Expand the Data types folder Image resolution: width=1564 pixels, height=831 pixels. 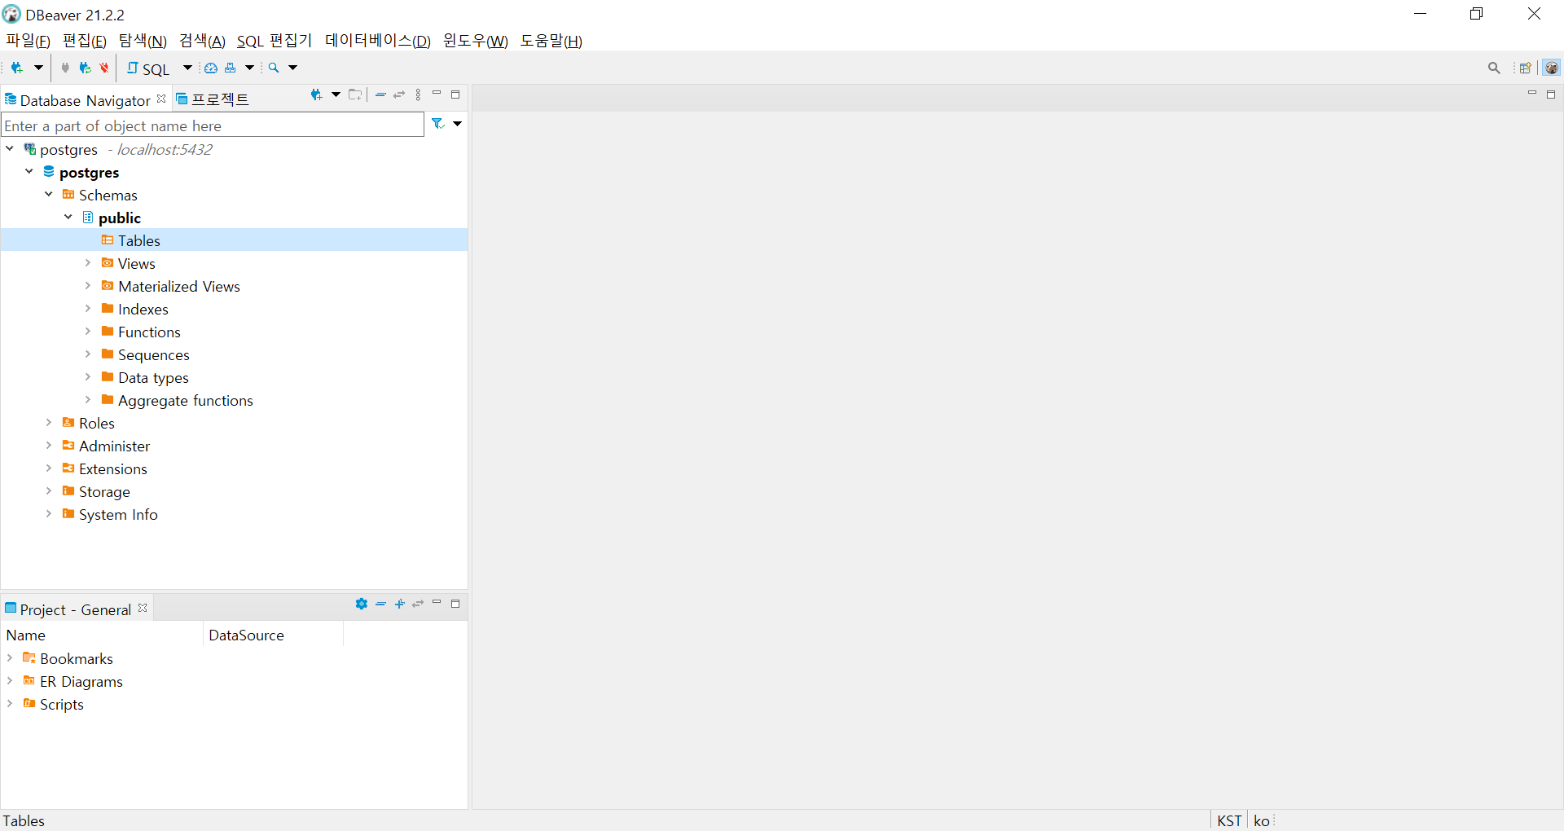(x=88, y=377)
